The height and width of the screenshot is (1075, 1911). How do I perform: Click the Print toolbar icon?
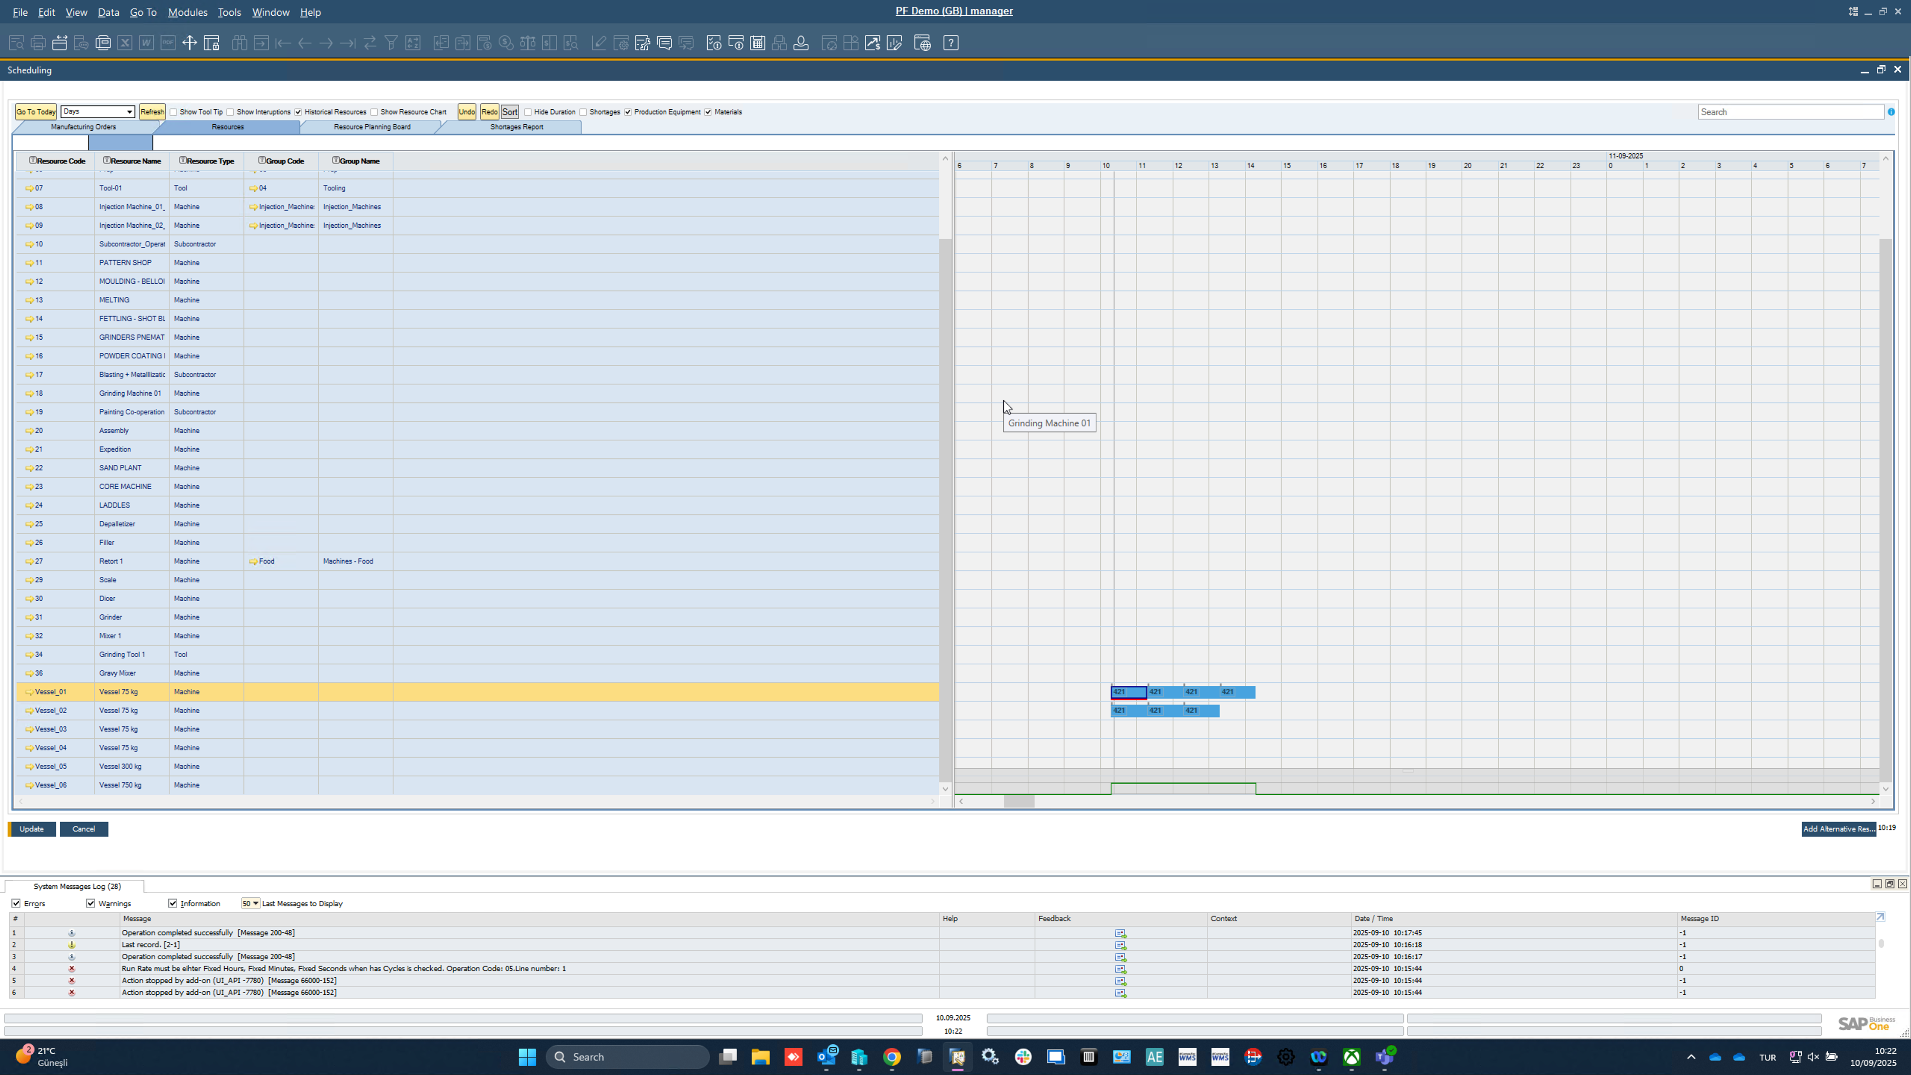[38, 43]
